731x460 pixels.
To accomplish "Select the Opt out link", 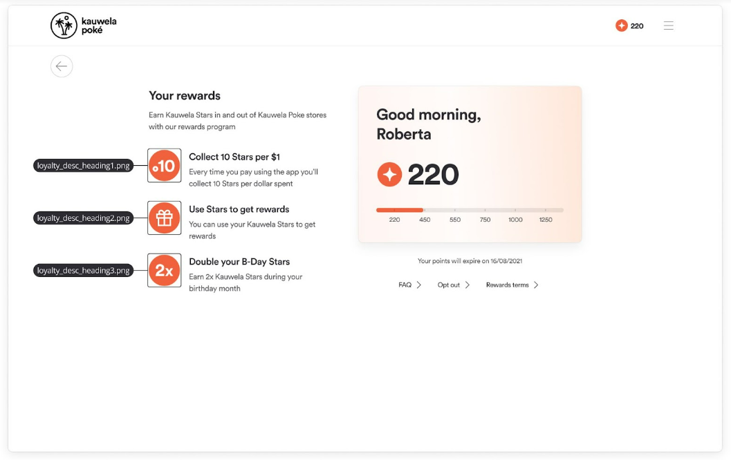I will click(x=448, y=285).
